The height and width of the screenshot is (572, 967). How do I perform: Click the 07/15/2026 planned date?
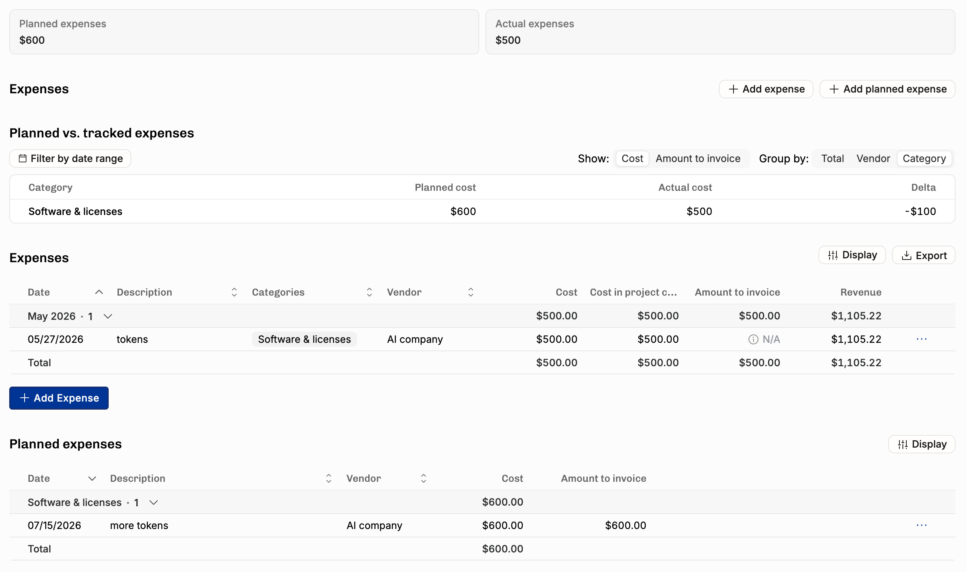click(x=55, y=526)
